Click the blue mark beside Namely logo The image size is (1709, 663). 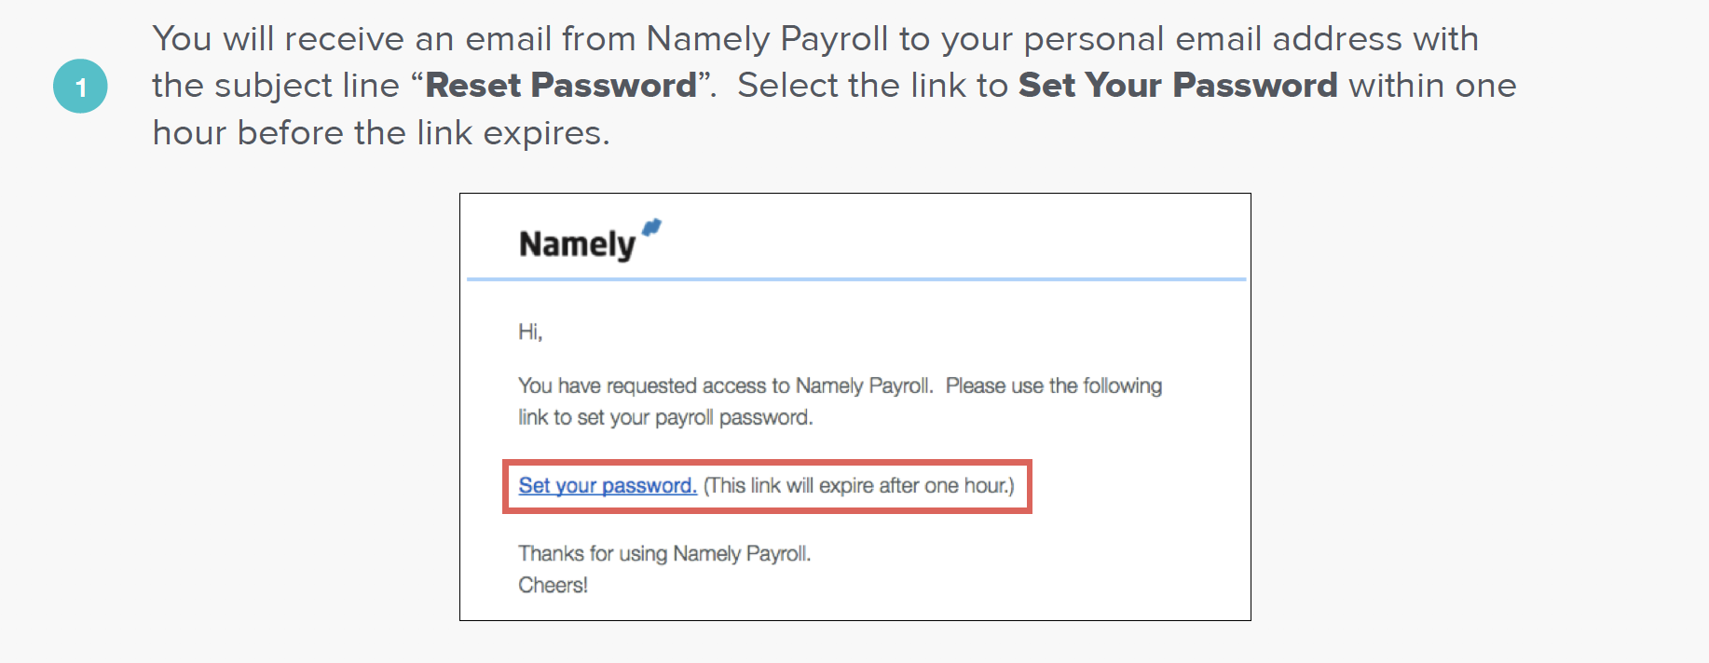651,227
